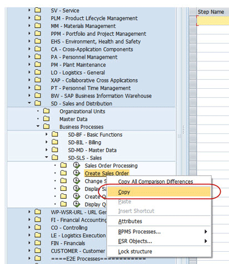Click the folder icon of FIN - Financials

[38, 243]
